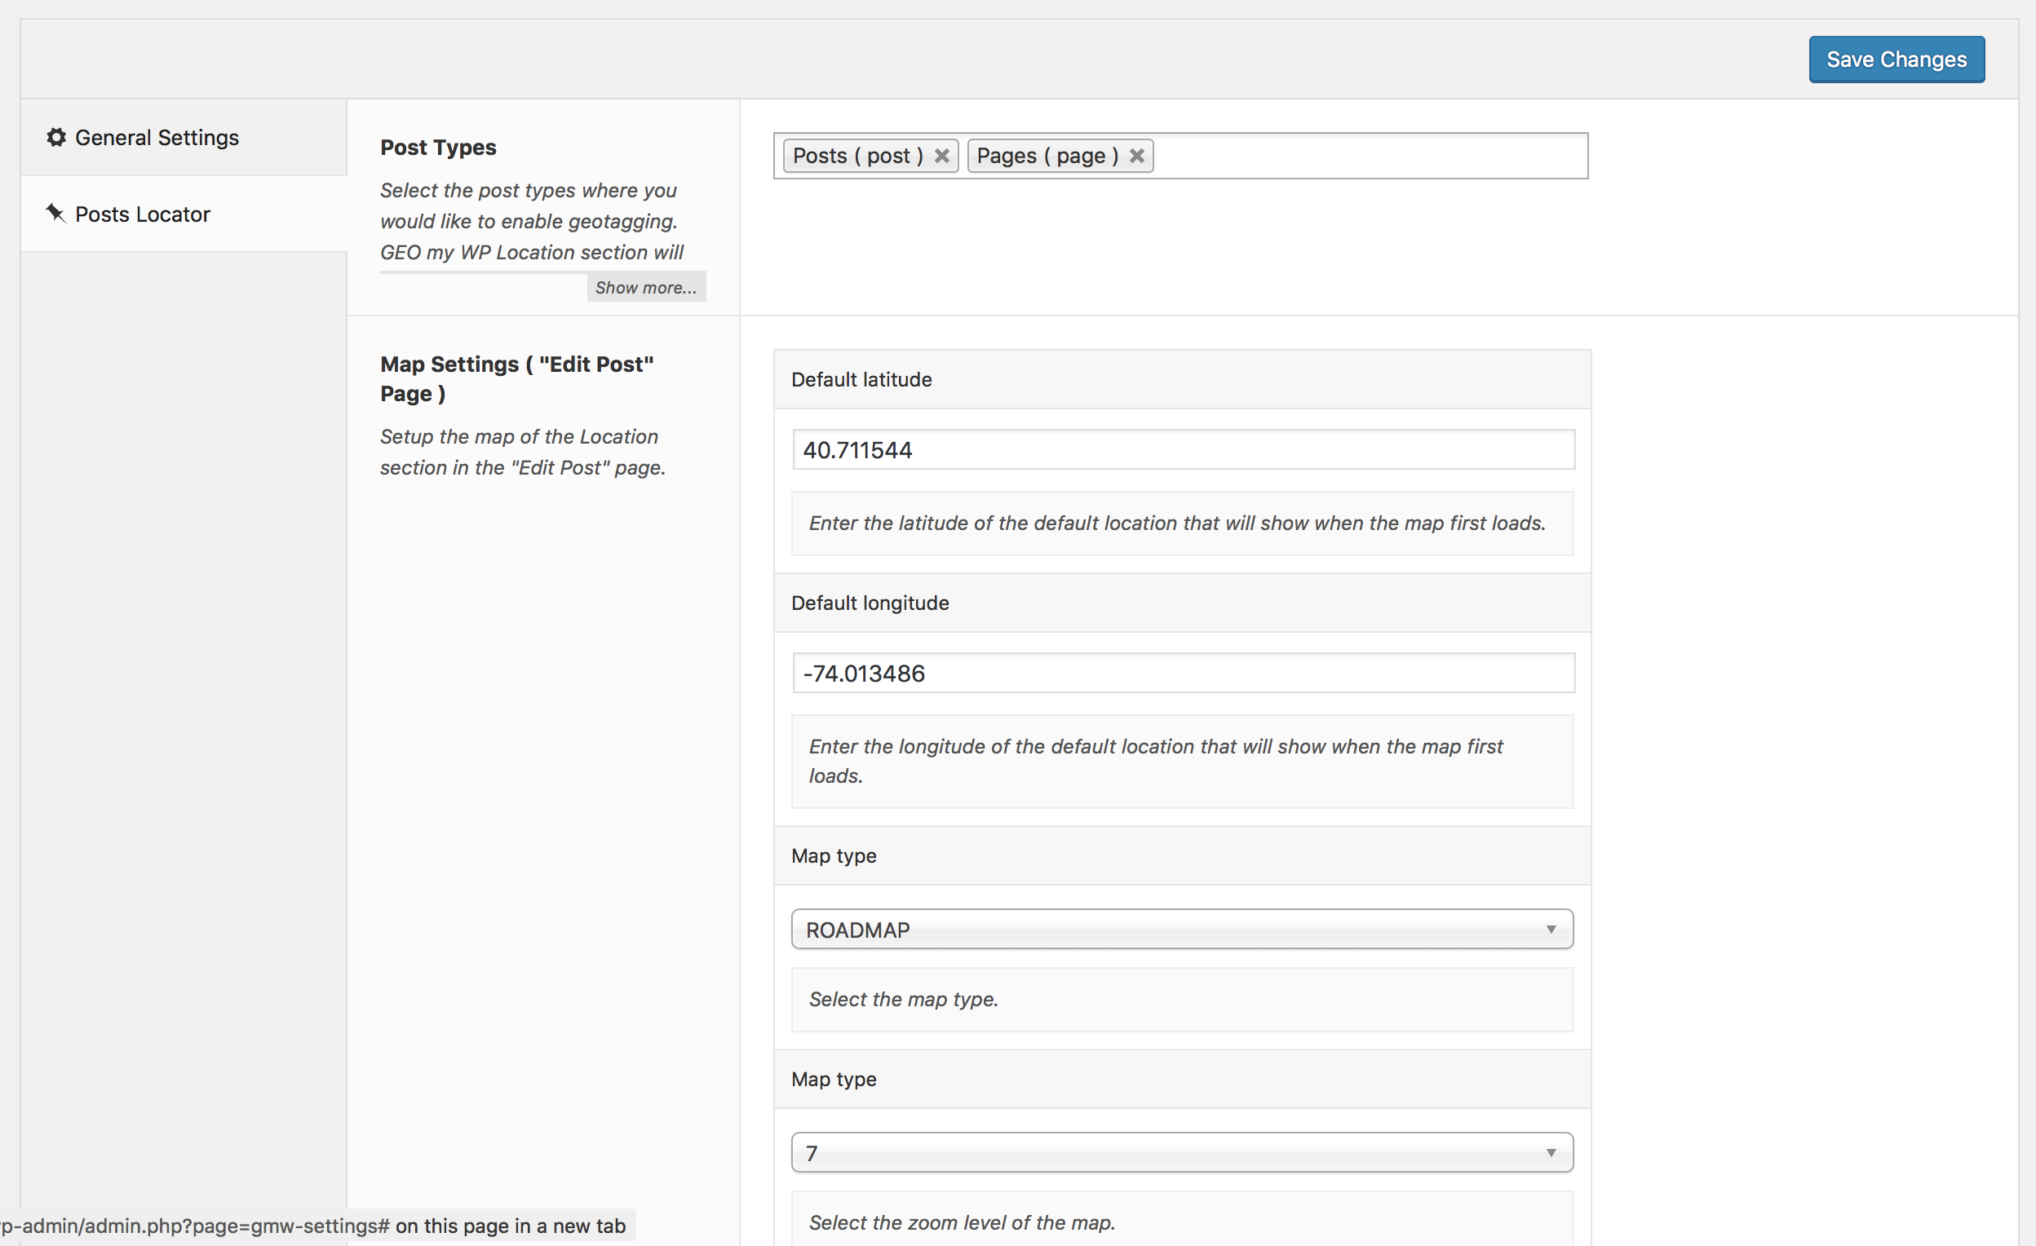This screenshot has width=2036, height=1246.
Task: Expand the Show more... description link
Action: point(645,288)
